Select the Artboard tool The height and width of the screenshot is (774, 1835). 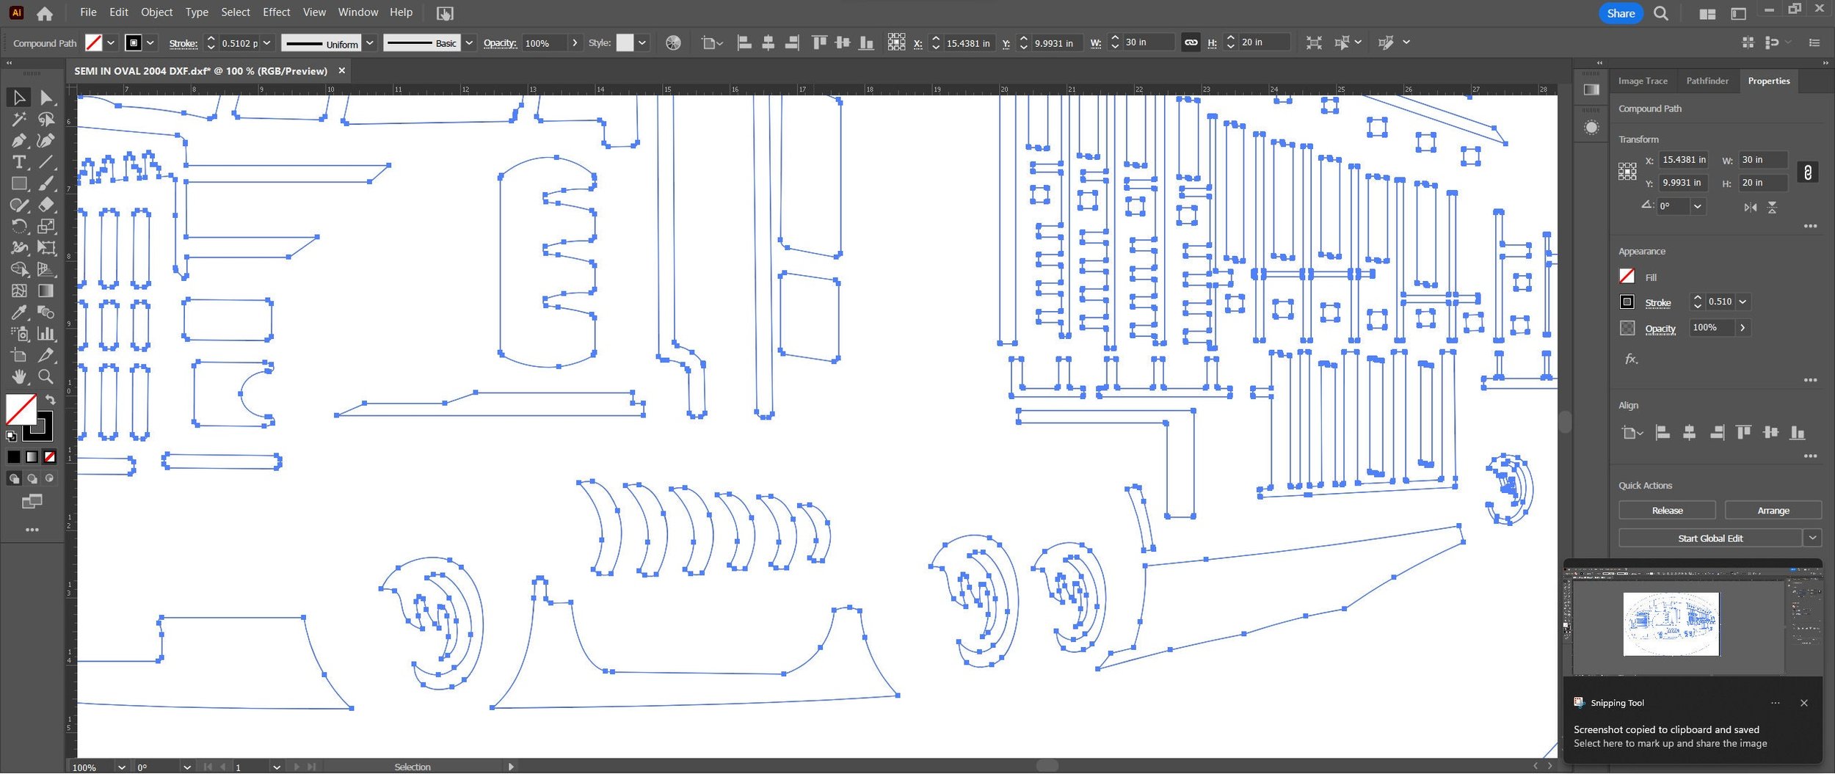click(x=19, y=355)
